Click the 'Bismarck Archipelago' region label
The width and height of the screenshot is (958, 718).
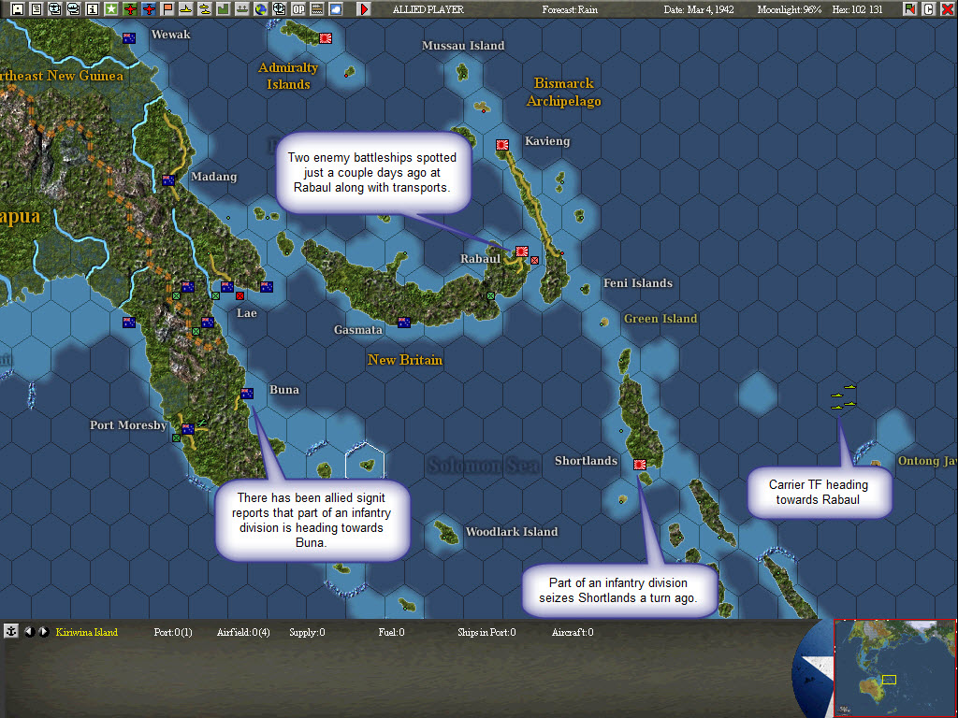[x=564, y=92]
